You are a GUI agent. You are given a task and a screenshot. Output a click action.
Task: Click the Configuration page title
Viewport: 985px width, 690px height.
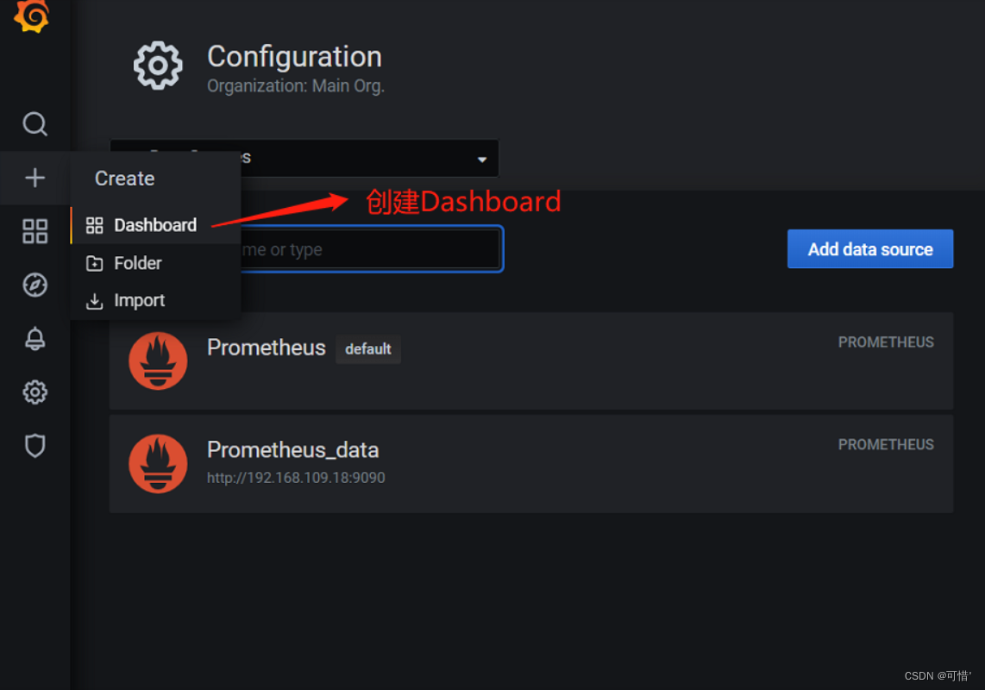pos(295,57)
